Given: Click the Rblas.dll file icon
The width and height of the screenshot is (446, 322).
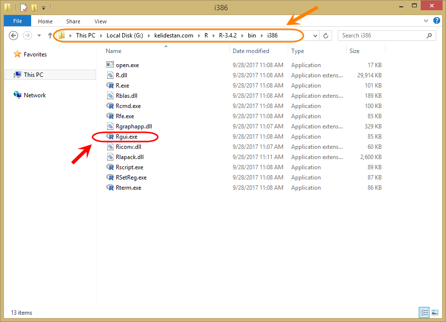Looking at the screenshot, I should [110, 95].
